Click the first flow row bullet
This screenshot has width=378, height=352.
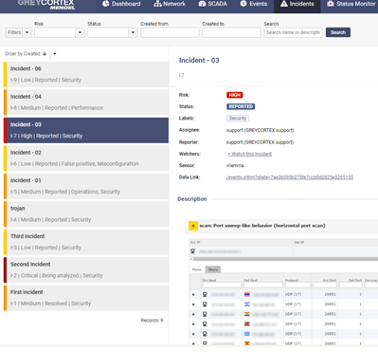point(193,295)
